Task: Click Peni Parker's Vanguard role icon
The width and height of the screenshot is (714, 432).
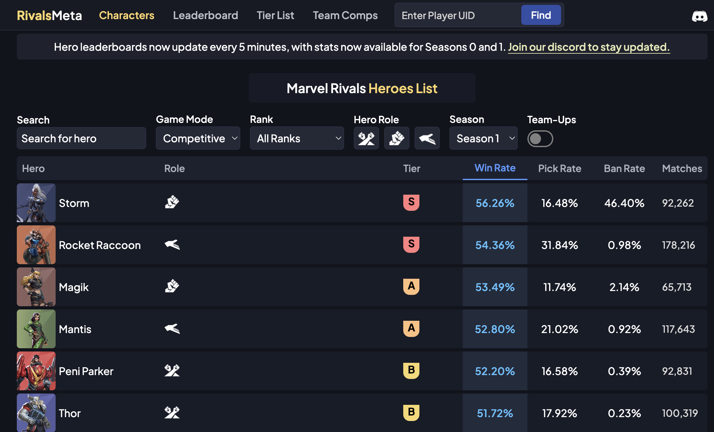Action: point(172,371)
